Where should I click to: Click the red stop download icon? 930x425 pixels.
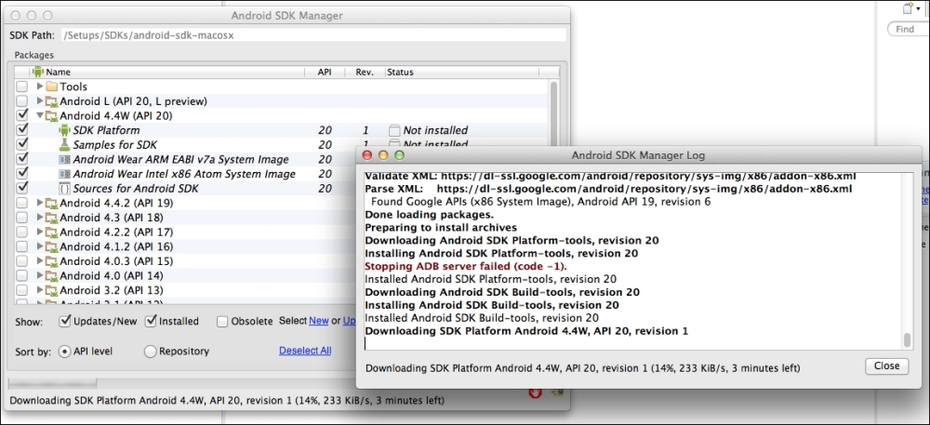pos(536,393)
